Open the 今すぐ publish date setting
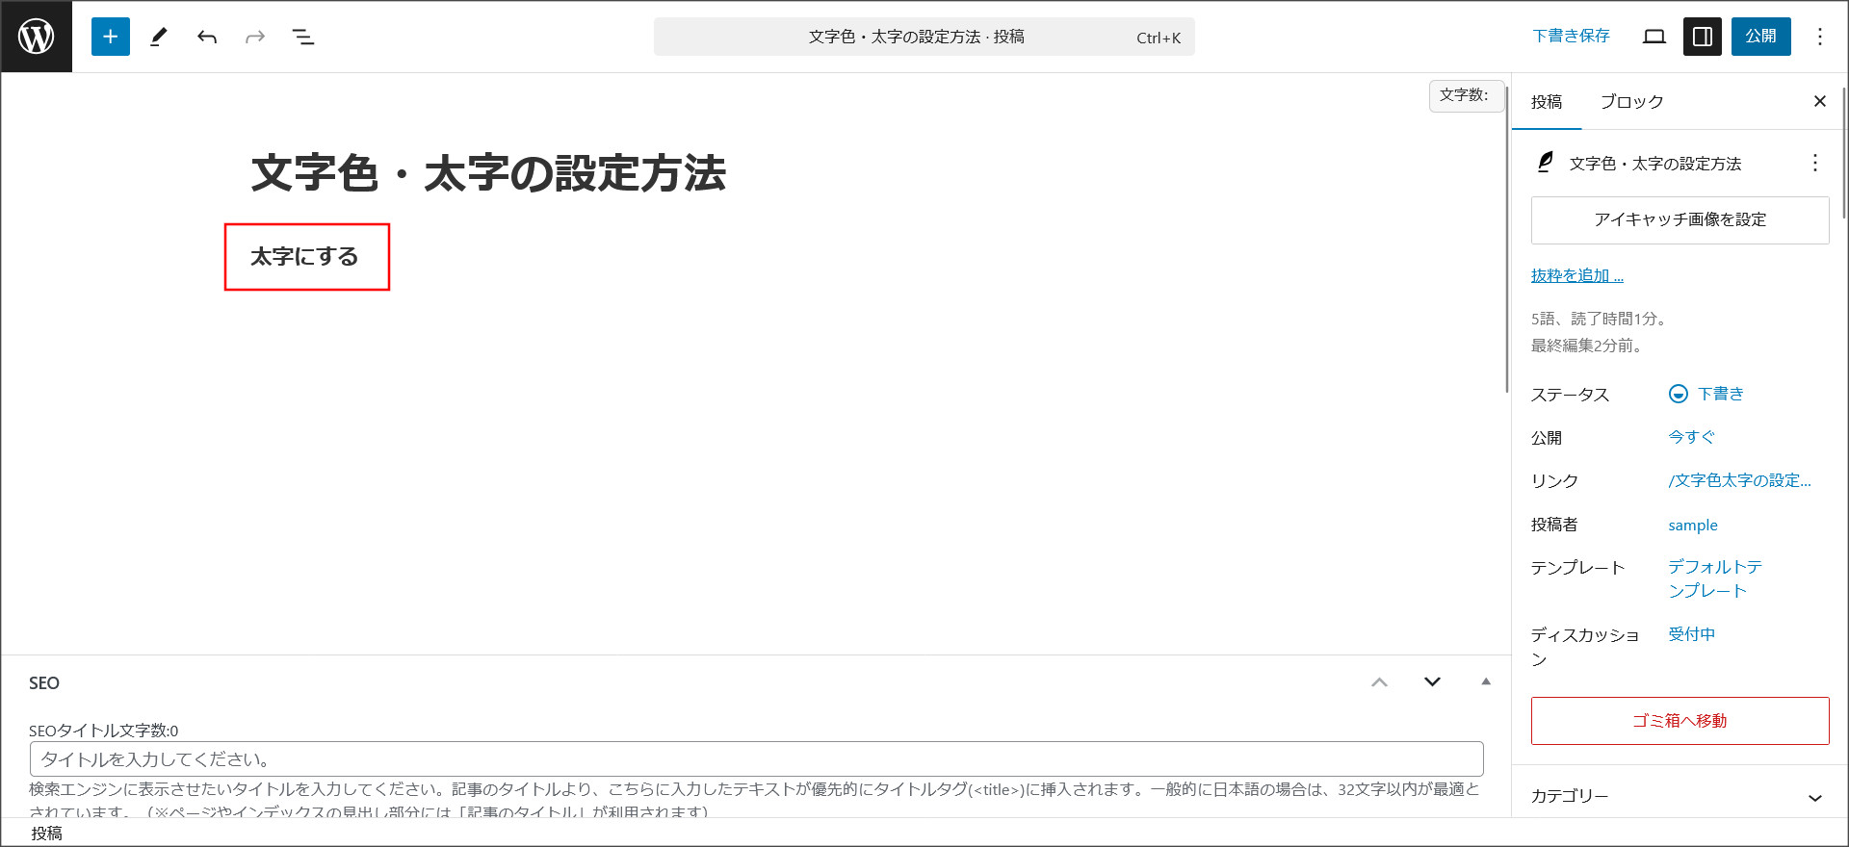 (1692, 437)
